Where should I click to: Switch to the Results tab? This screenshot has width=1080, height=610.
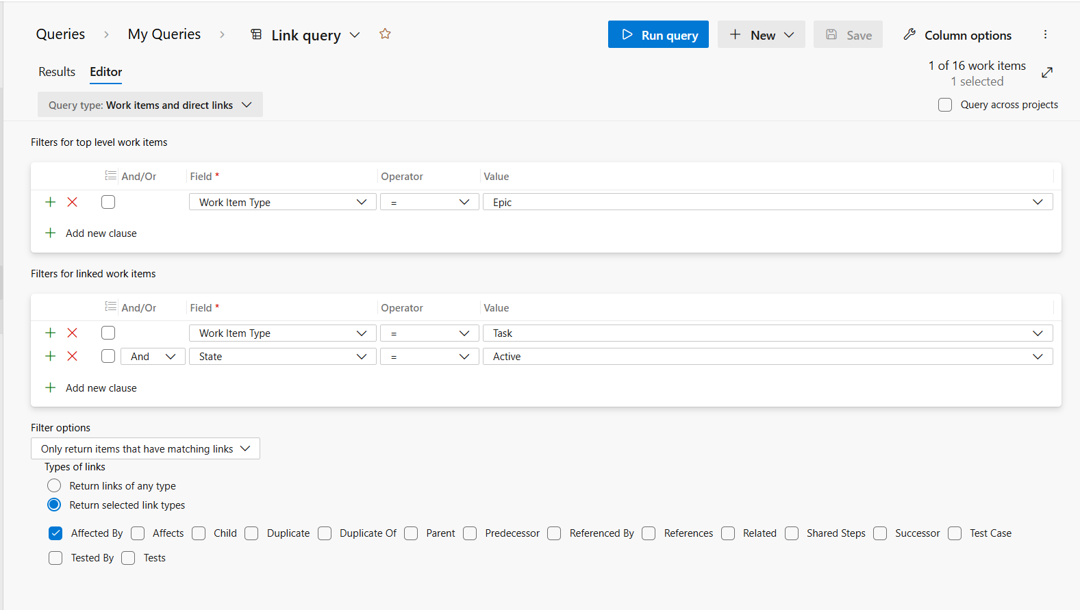(x=57, y=72)
